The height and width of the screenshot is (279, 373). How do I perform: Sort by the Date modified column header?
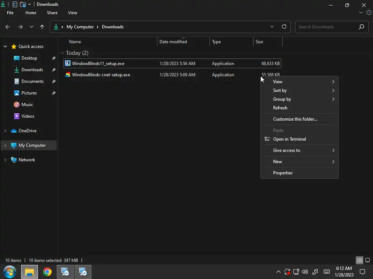[173, 42]
